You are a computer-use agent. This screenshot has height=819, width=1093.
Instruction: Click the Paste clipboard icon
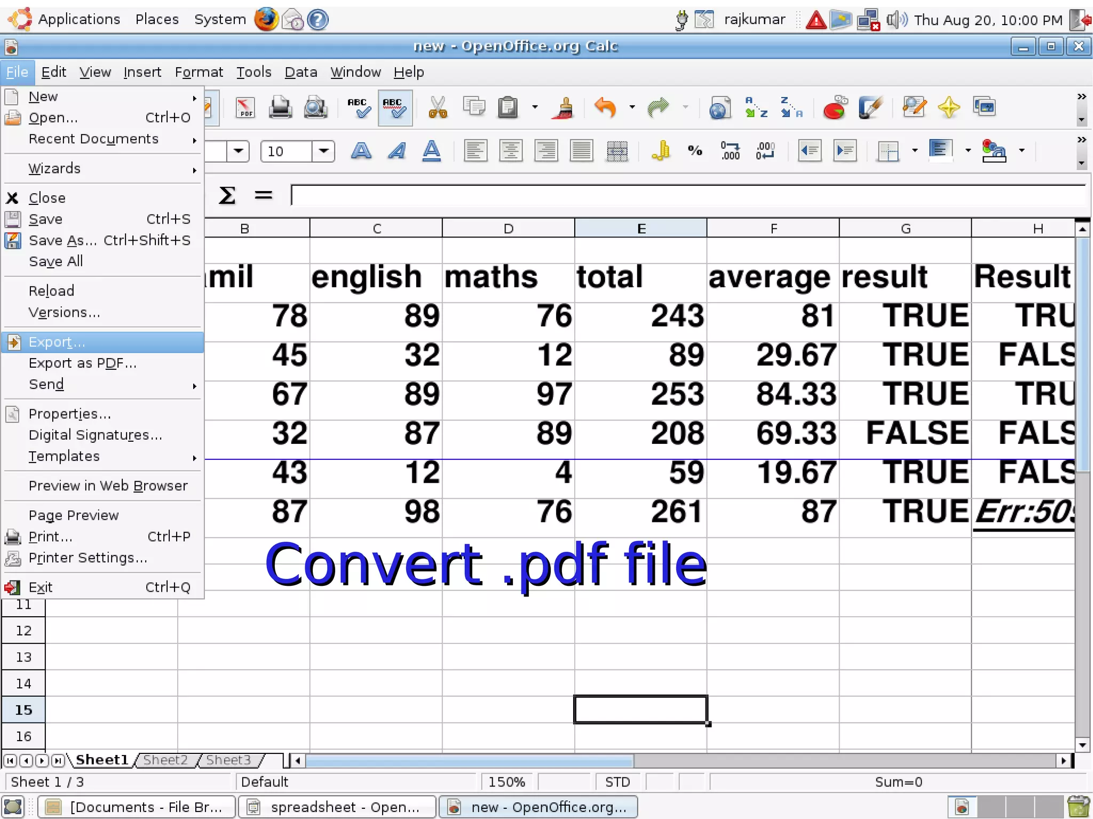click(x=508, y=108)
